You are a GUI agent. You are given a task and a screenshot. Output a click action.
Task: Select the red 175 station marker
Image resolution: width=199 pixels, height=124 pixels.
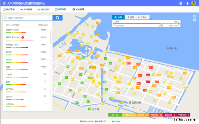[x=151, y=67]
